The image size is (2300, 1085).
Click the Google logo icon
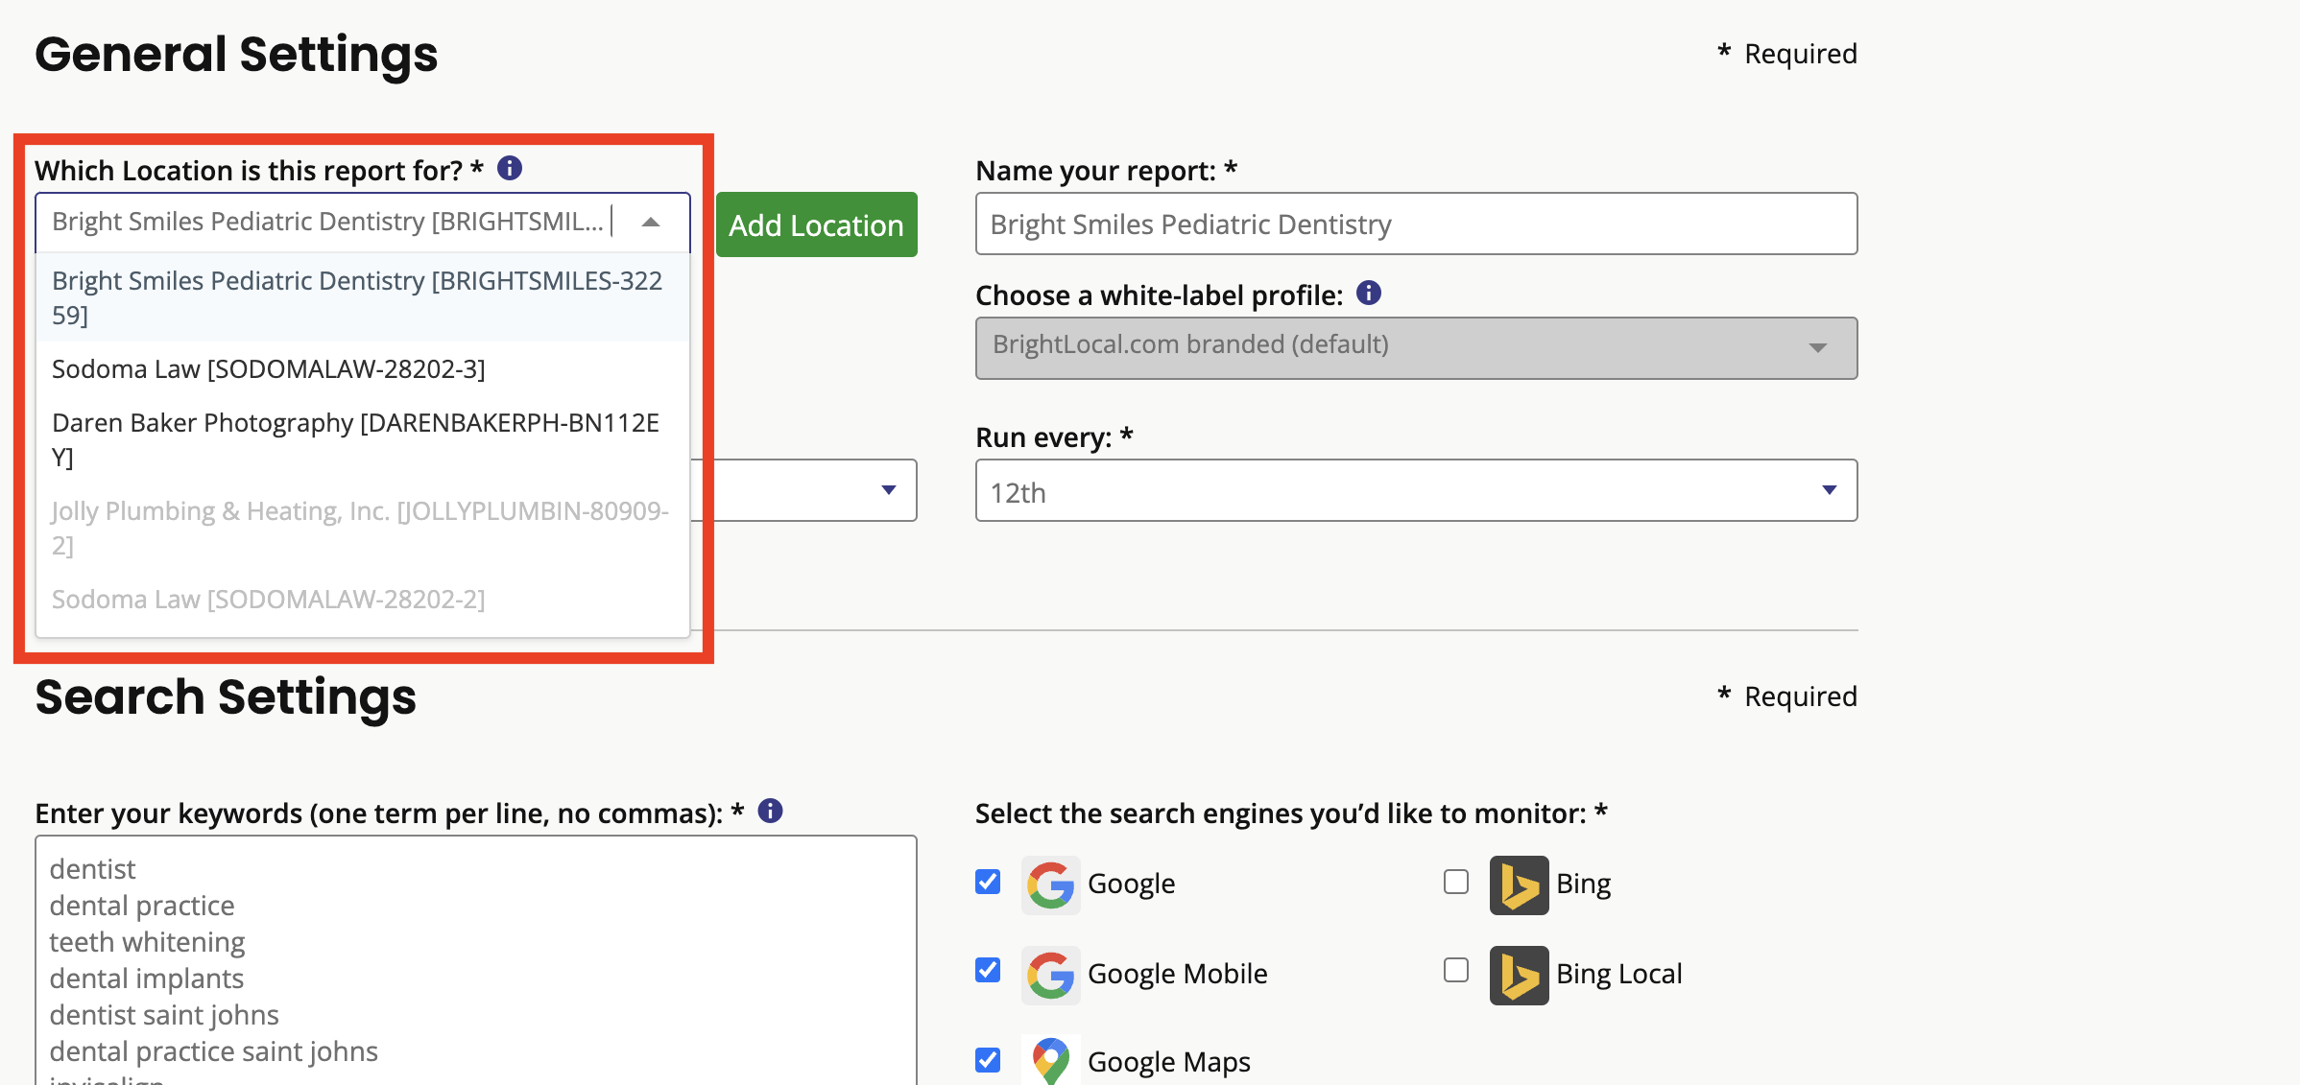pyautogui.click(x=1050, y=885)
